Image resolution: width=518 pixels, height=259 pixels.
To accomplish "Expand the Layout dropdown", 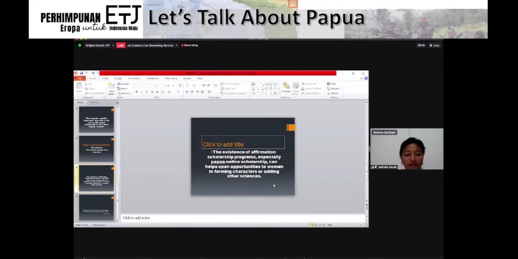I will coord(125,84).
